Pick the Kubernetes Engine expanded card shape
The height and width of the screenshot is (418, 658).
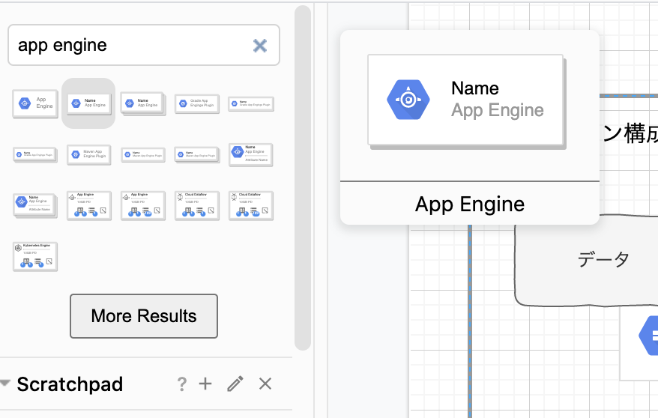click(x=35, y=257)
